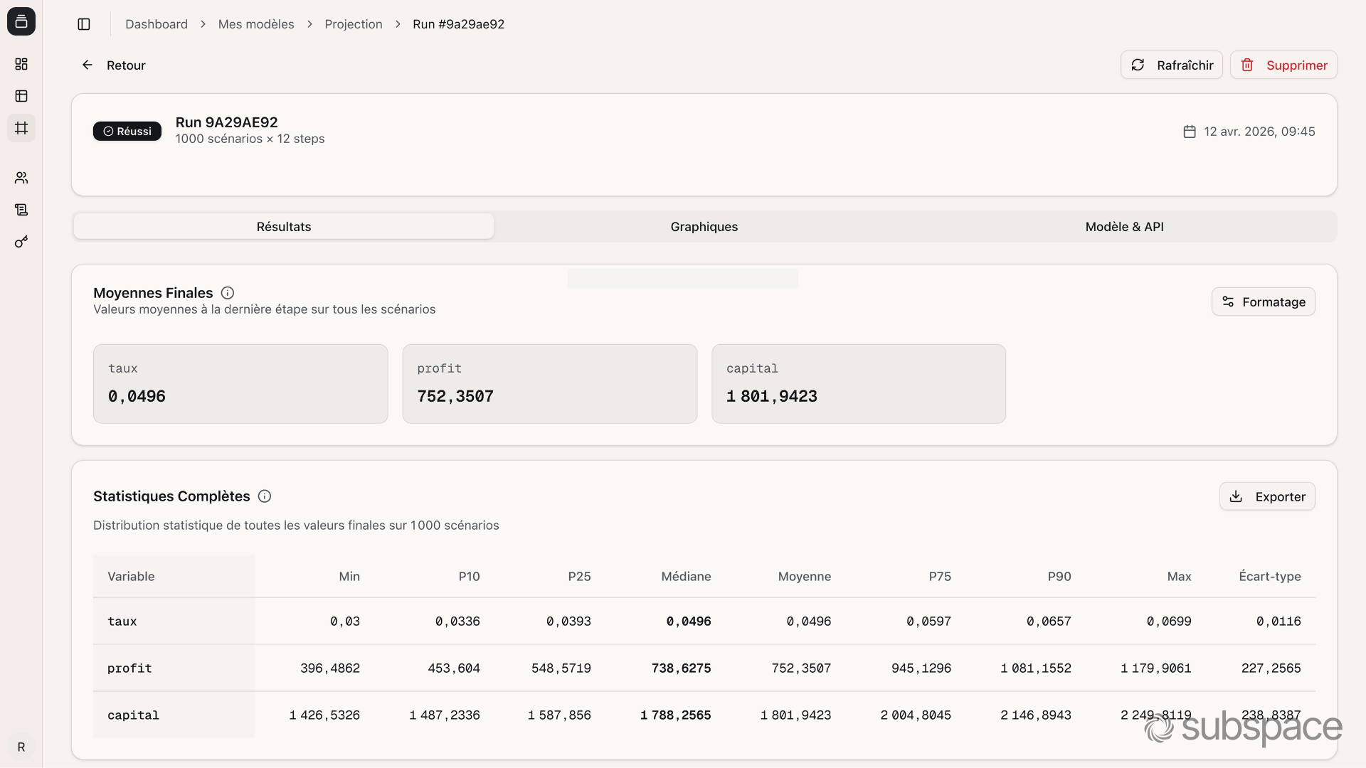Show the Statistiques Complètes info tooltip
This screenshot has width=1366, height=768.
point(264,496)
